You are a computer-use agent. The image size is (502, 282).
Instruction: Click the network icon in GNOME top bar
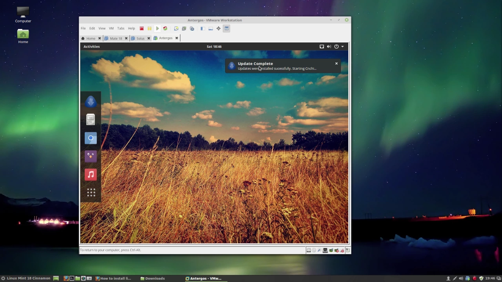(x=322, y=46)
